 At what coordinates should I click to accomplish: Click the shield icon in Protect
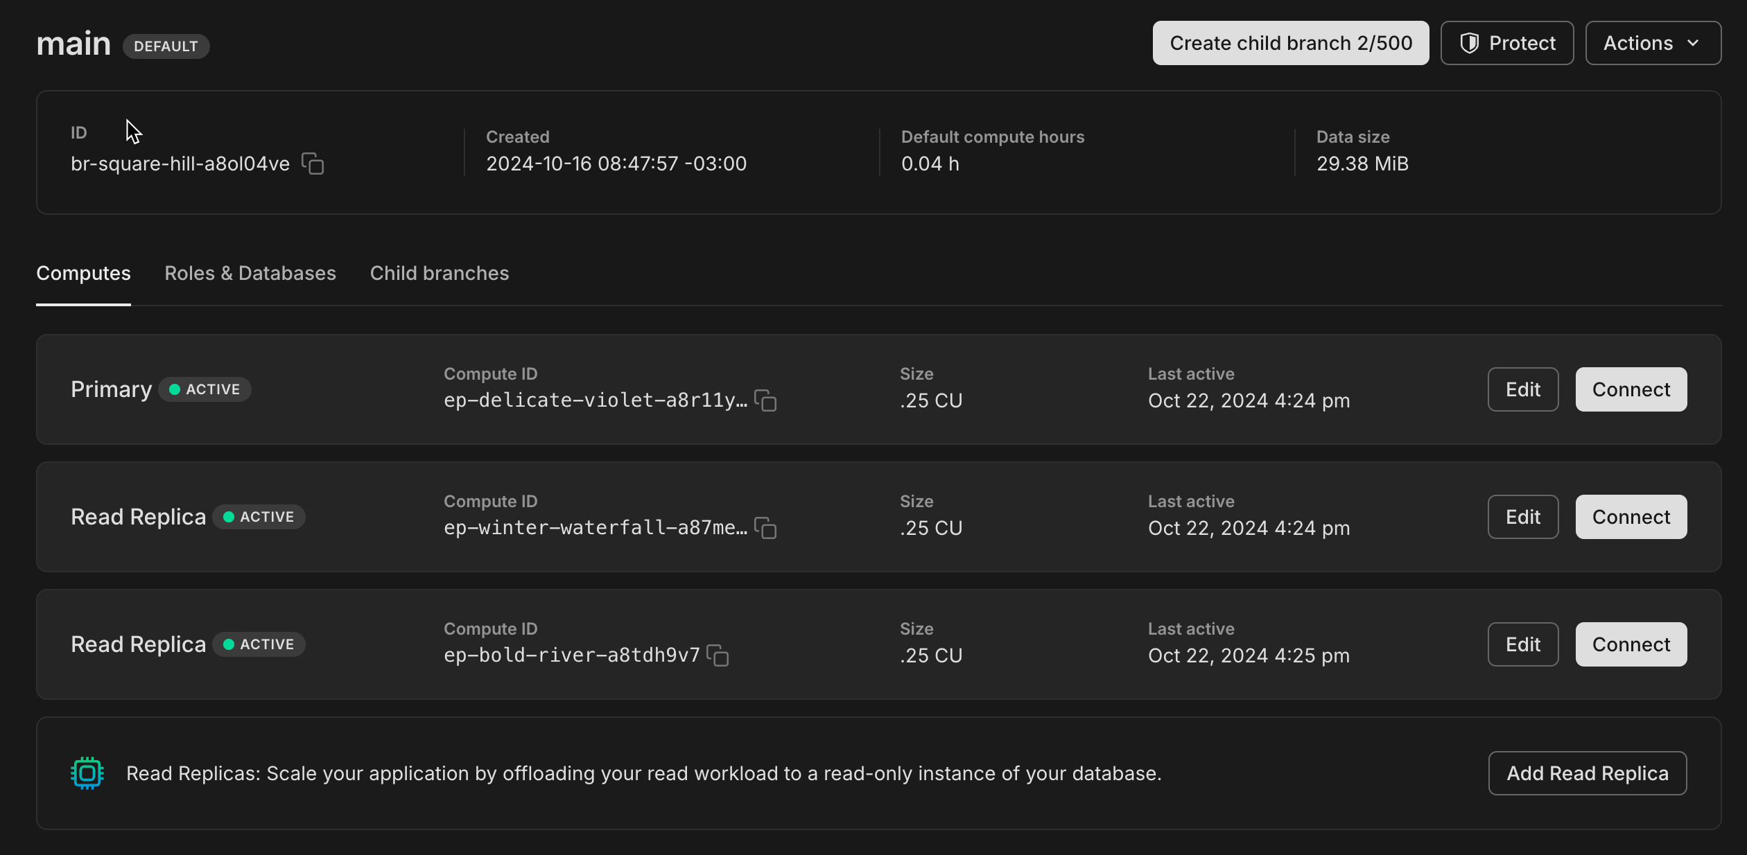[x=1469, y=43]
